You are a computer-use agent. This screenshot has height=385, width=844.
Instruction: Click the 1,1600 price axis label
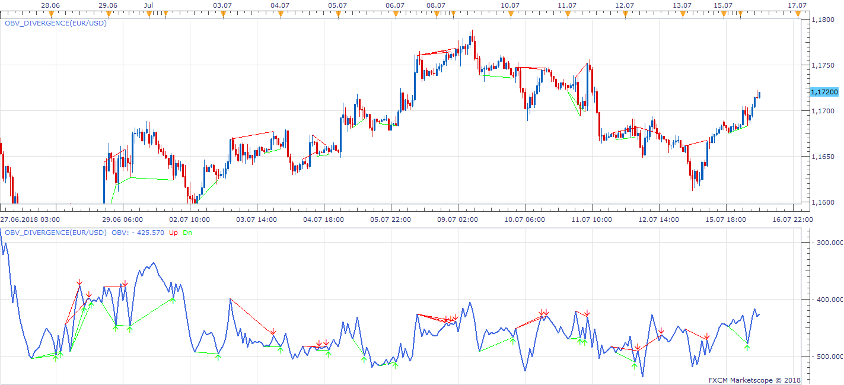click(823, 202)
